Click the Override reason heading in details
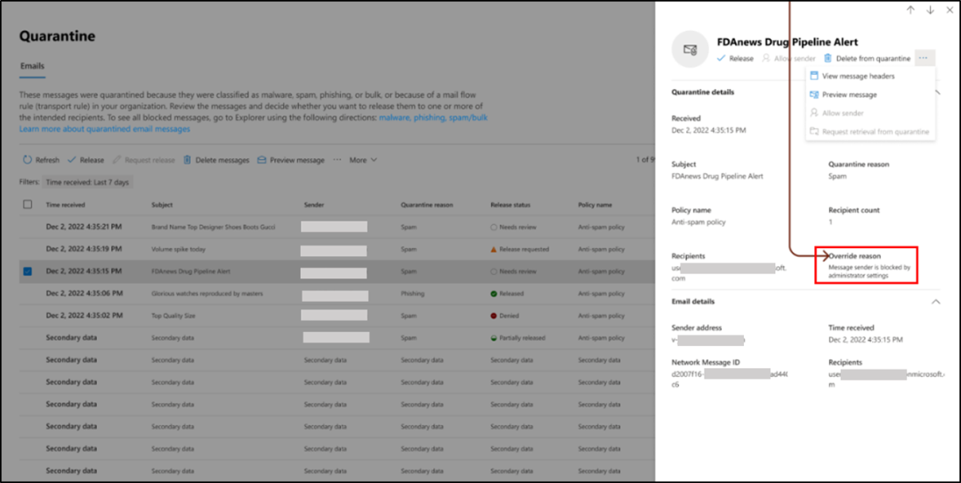The image size is (961, 483). [854, 255]
